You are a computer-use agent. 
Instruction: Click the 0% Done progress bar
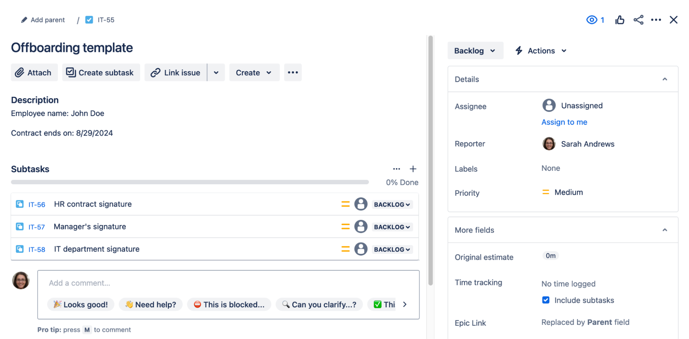[190, 182]
